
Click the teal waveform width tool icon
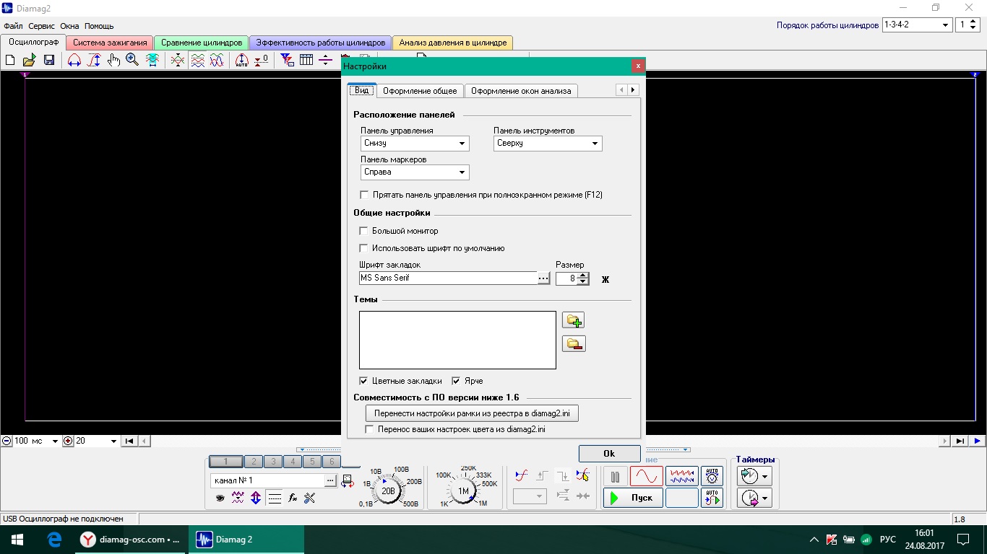152,61
